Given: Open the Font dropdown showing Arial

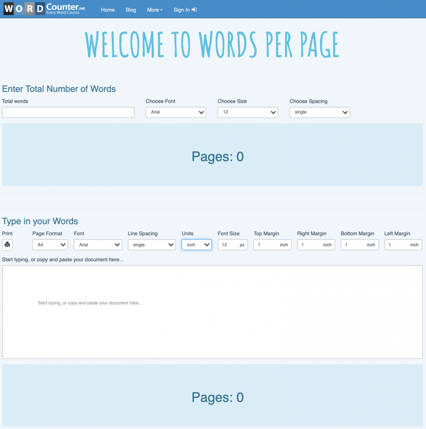Looking at the screenshot, I should click(x=98, y=245).
